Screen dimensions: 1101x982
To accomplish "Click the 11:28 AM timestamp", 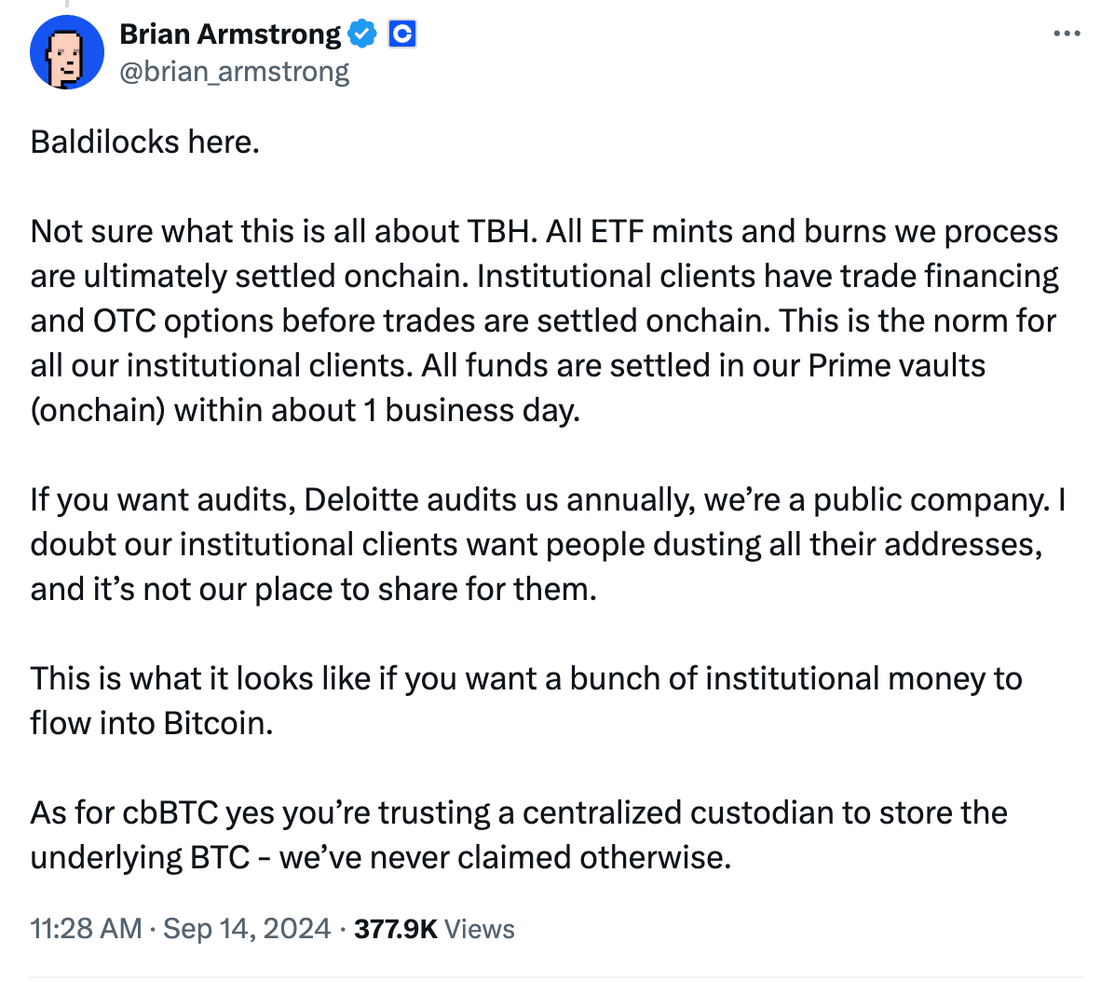I will 86,929.
